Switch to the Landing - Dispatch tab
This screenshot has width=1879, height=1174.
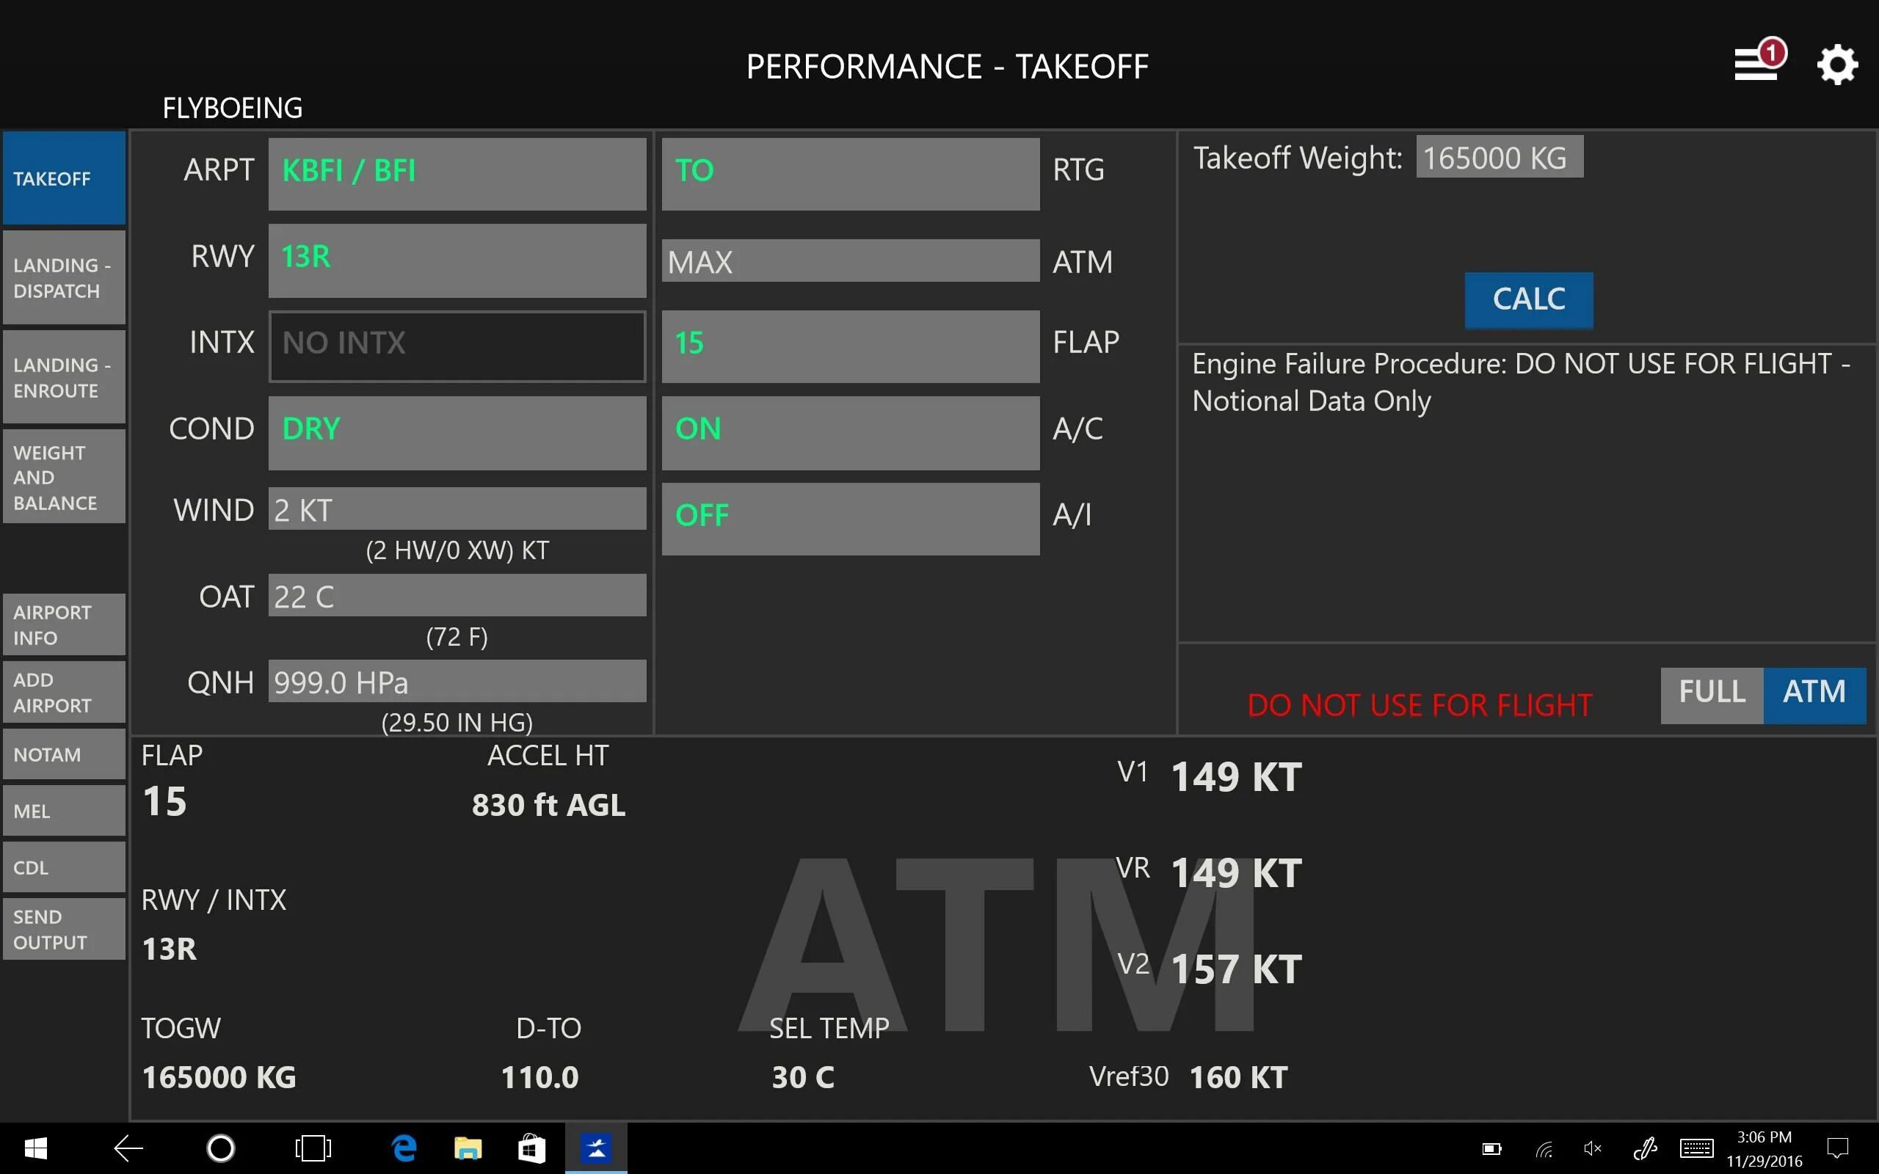64,277
